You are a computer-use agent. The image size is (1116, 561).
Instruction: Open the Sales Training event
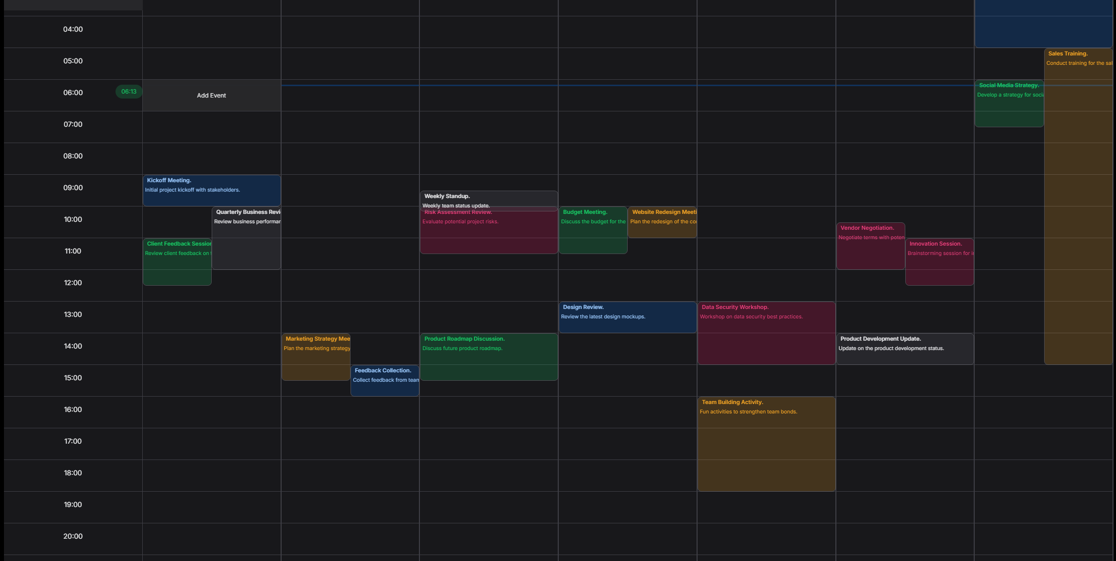coord(1078,208)
